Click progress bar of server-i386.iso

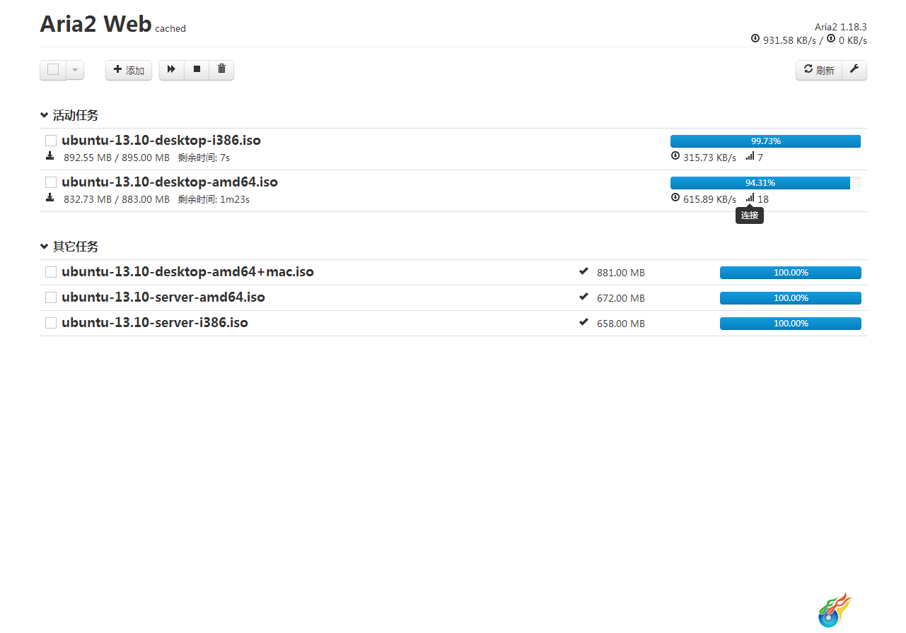pos(791,324)
